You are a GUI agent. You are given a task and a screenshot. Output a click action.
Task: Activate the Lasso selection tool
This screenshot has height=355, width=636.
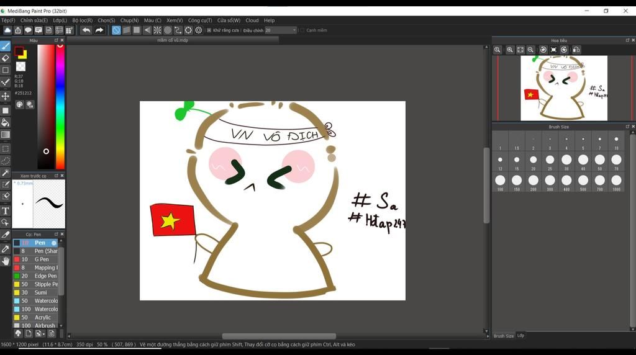point(5,161)
